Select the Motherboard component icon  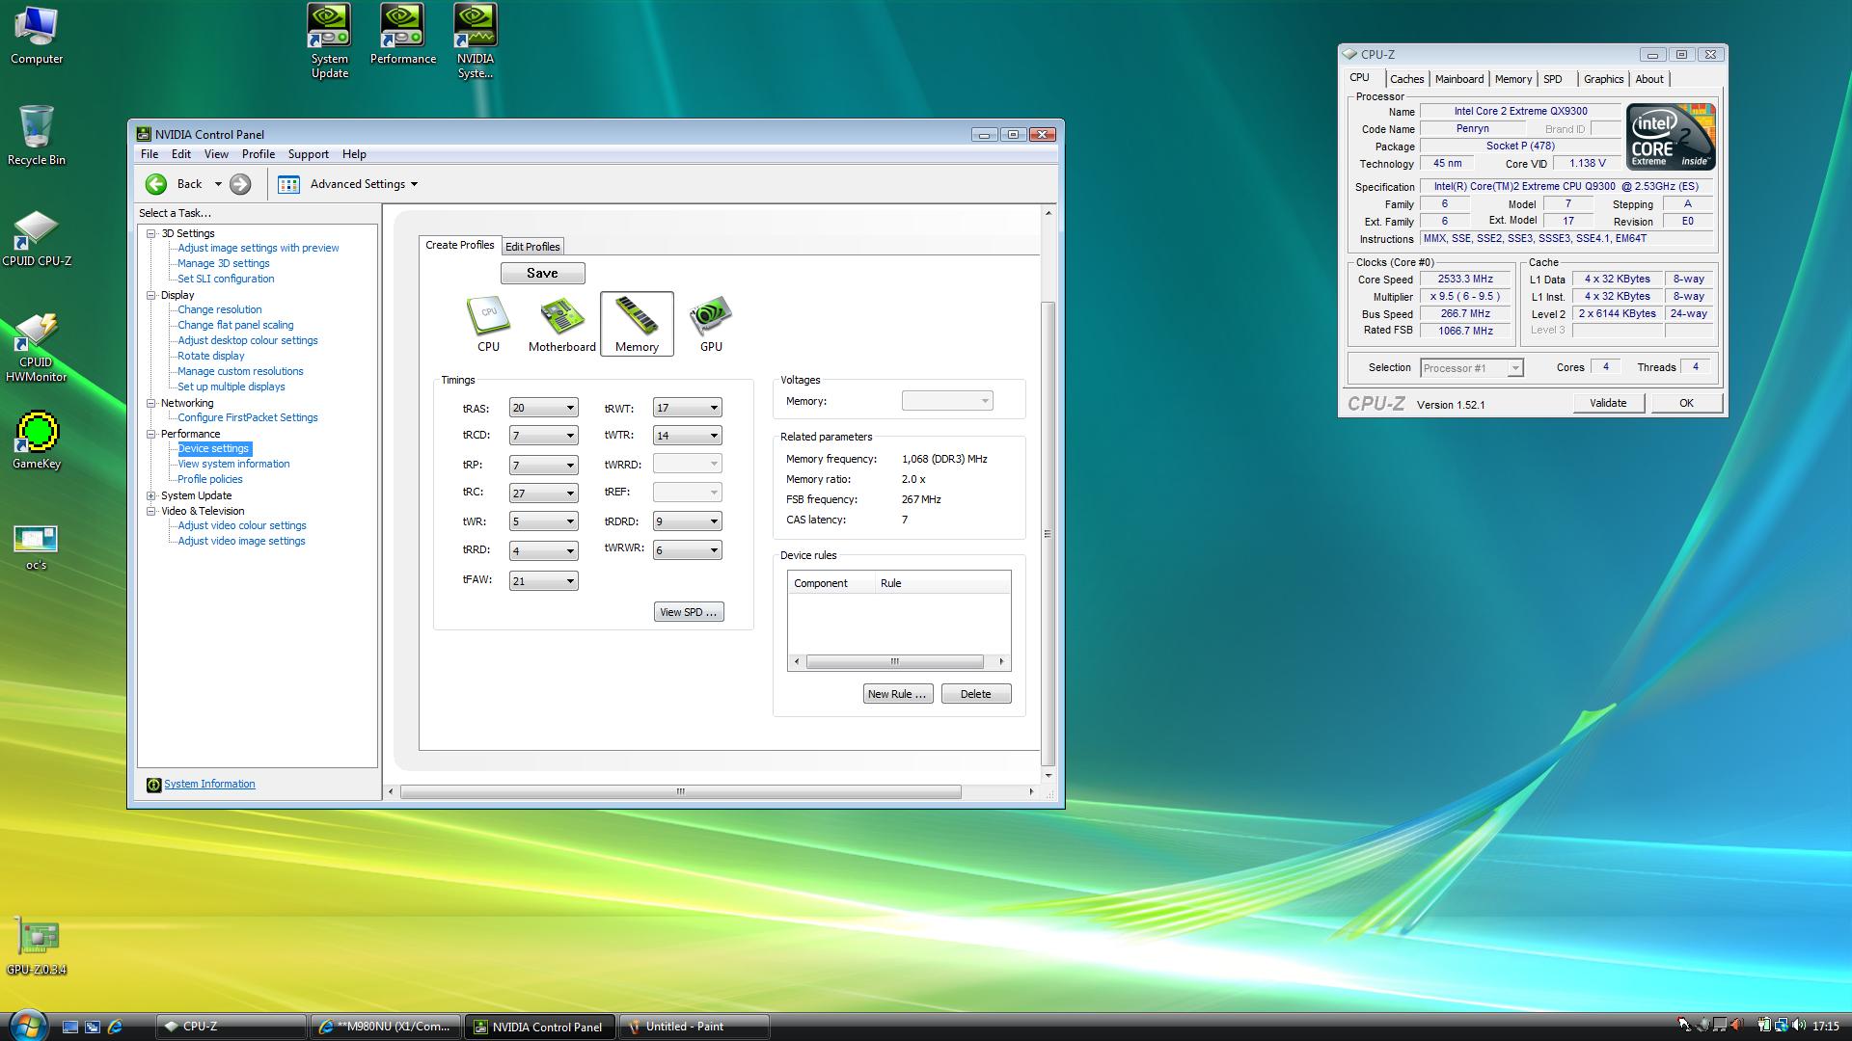[x=561, y=324]
